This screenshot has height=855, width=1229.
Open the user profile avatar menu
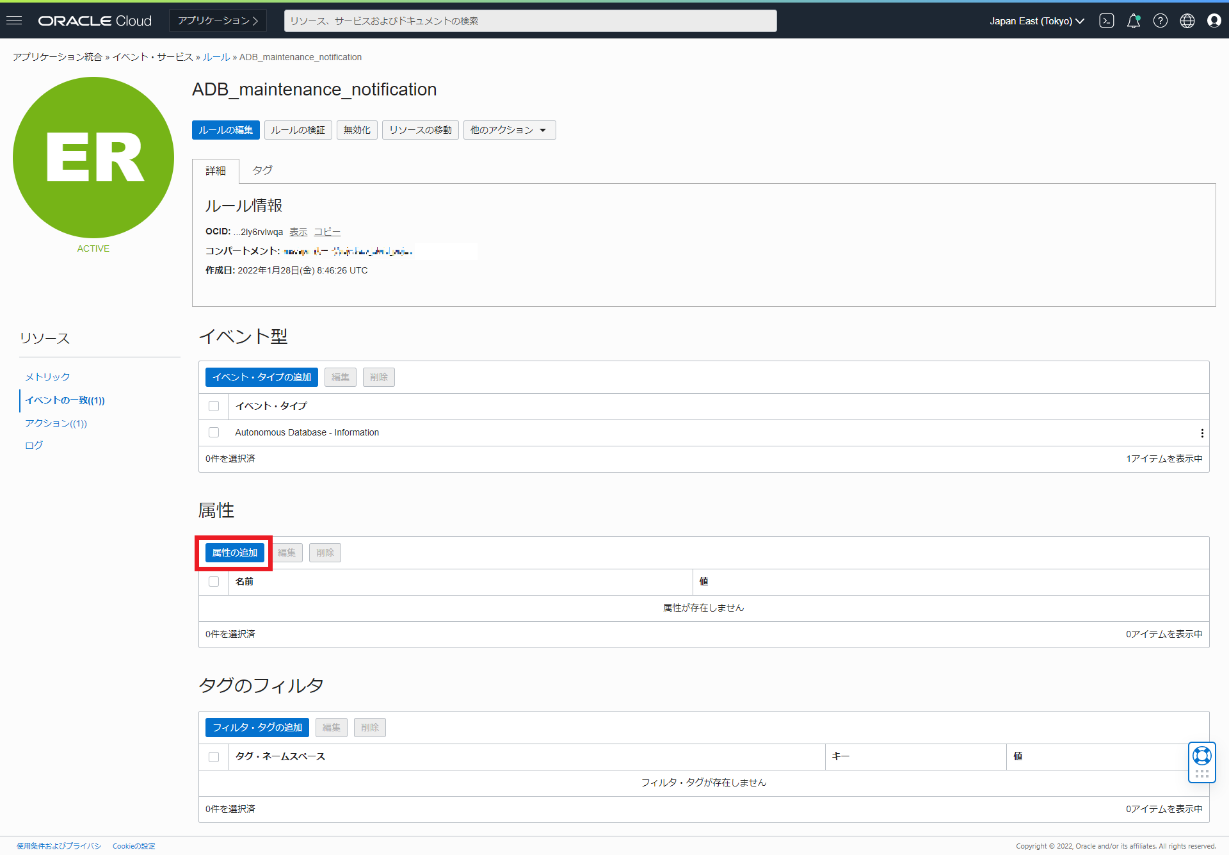1214,20
